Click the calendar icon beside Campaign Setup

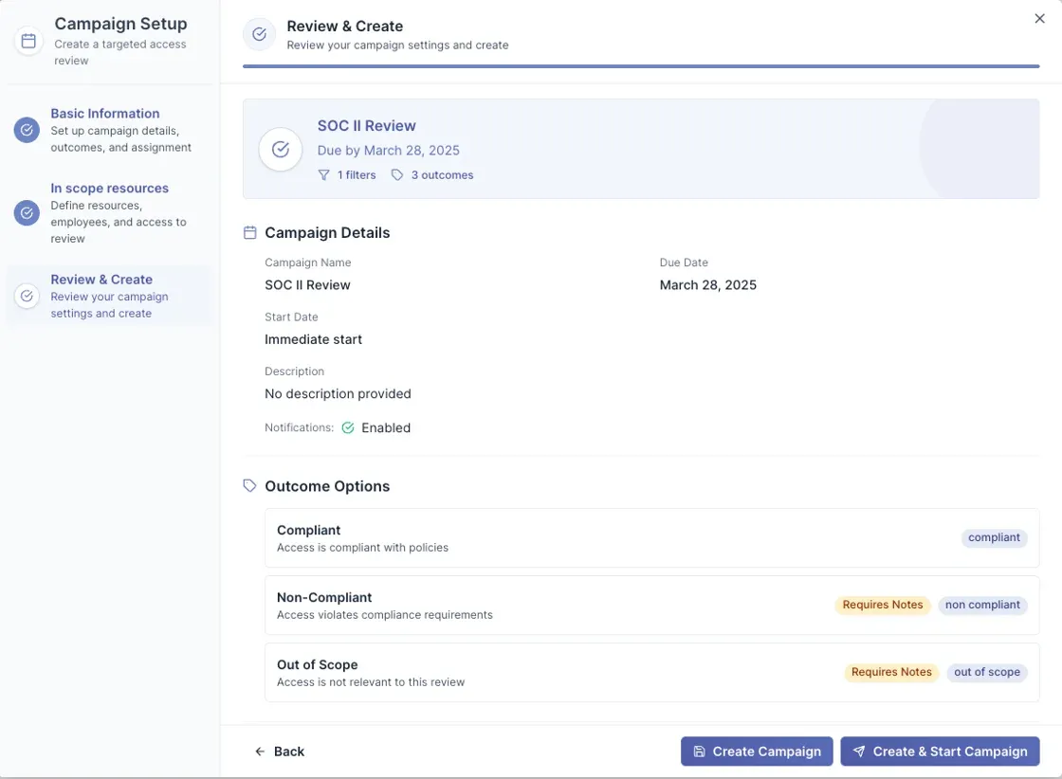(28, 41)
